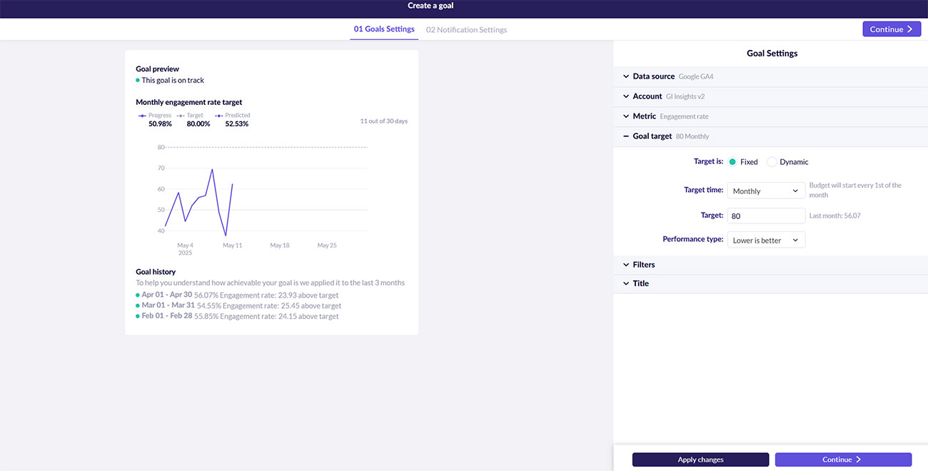Click the Budget start note text
Image resolution: width=928 pixels, height=471 pixels.
pos(855,190)
